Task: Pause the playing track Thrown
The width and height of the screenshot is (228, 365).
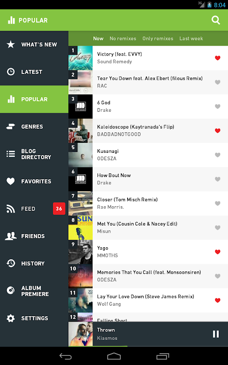Action: tap(216, 334)
